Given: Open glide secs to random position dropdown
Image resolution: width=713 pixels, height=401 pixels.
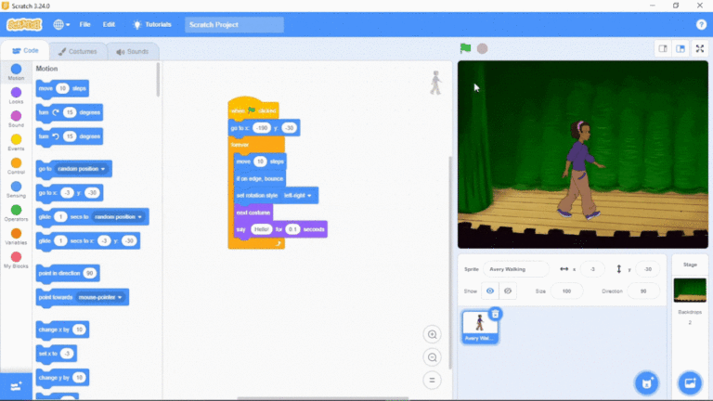Looking at the screenshot, I should coord(118,217).
